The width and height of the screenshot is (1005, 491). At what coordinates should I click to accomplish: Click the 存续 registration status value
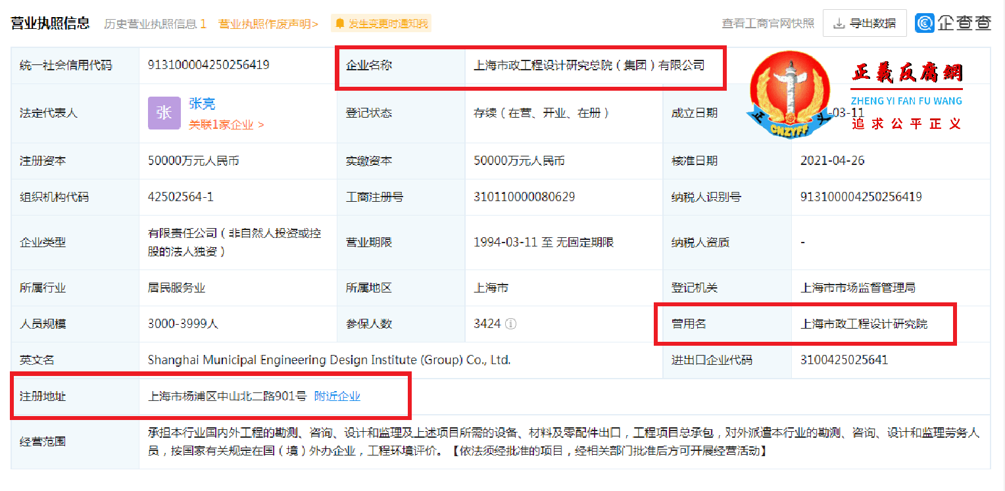click(538, 112)
